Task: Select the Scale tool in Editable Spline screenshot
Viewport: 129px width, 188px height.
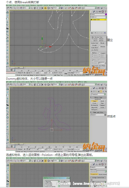Action: (x=52, y=8)
